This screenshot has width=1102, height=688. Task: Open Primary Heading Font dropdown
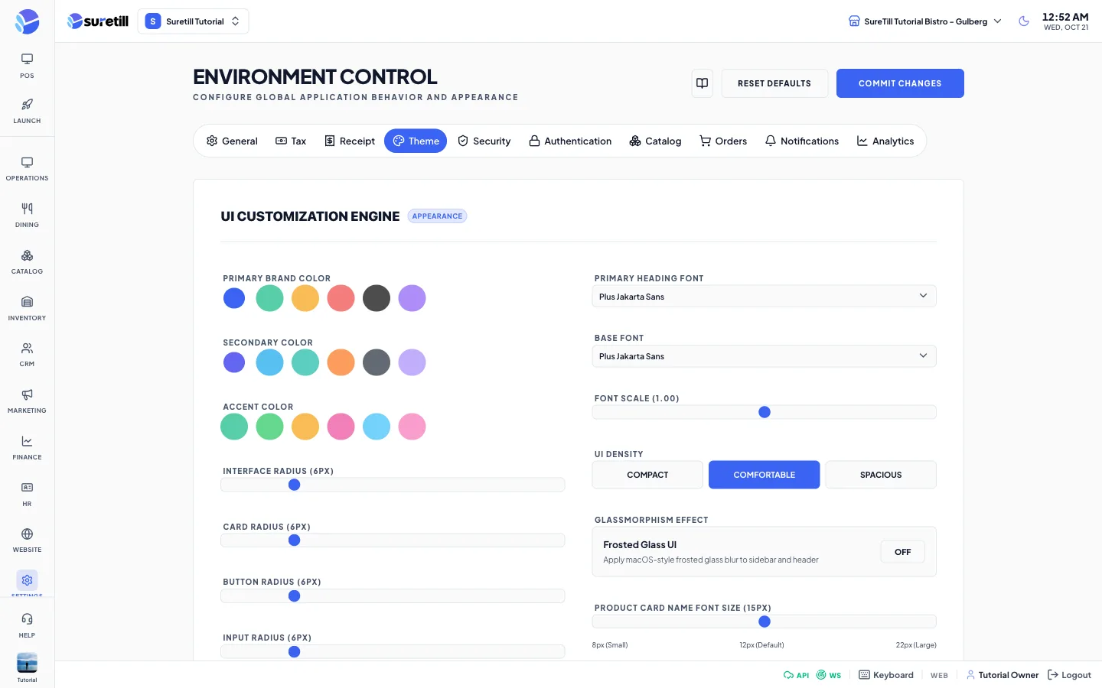[764, 297]
